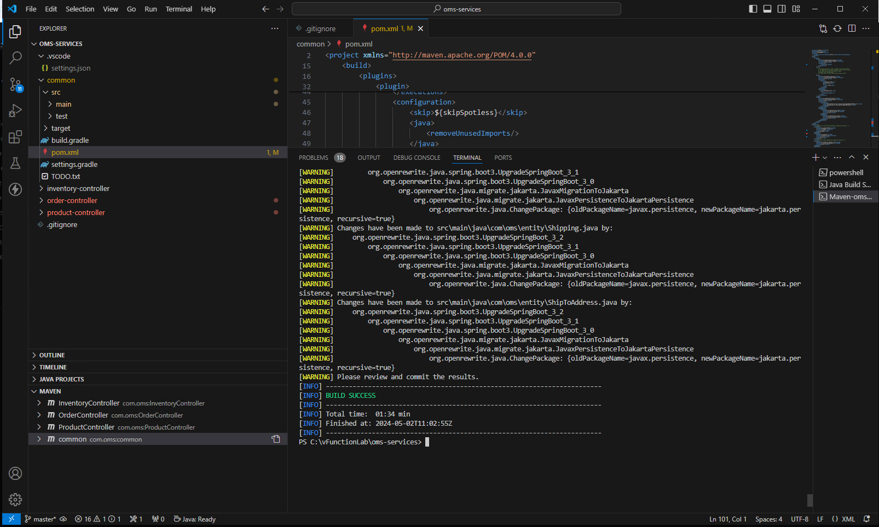Select the Java Build S... terminal instance
Image resolution: width=879 pixels, height=527 pixels.
[846, 184]
